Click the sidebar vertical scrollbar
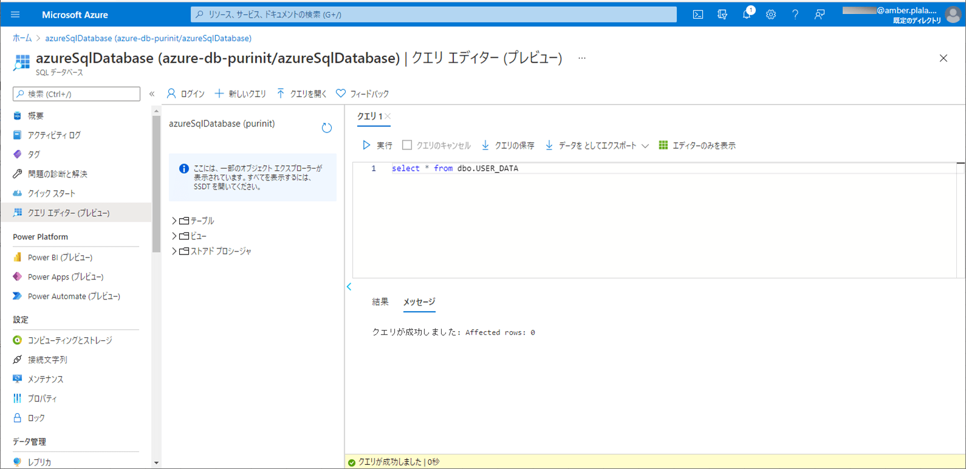 click(x=156, y=182)
